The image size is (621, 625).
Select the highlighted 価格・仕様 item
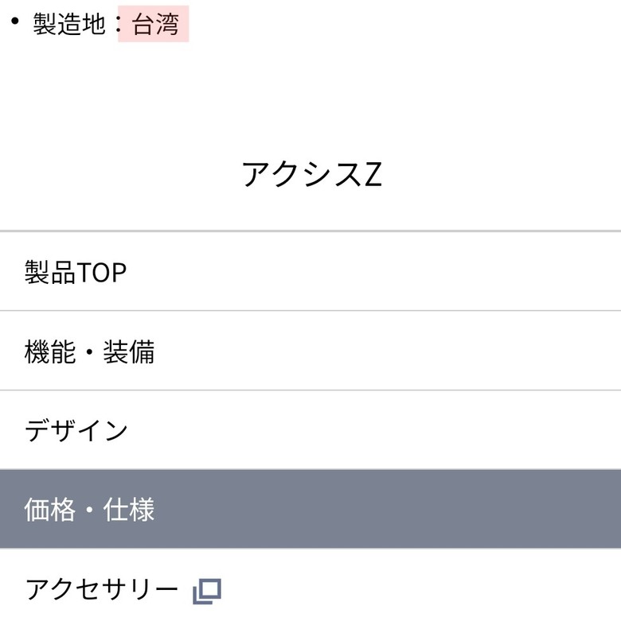pyautogui.click(x=310, y=509)
